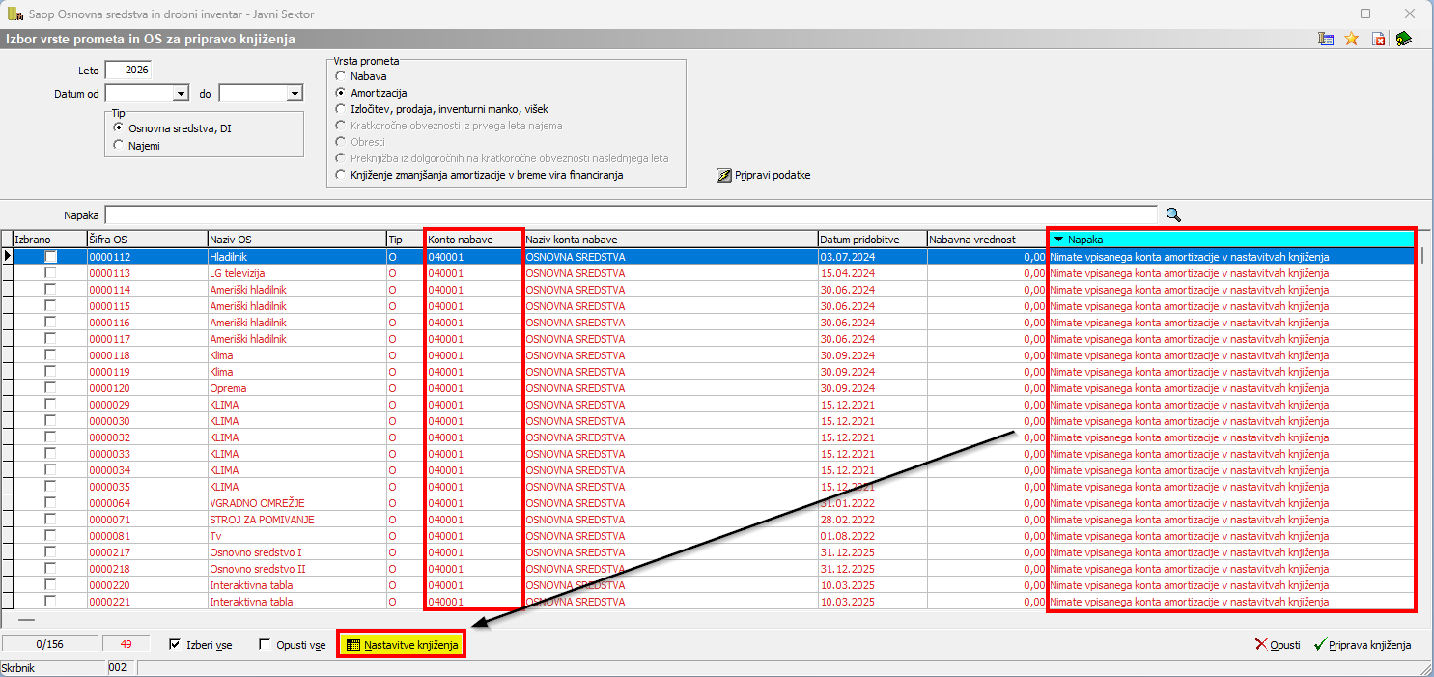Open the green help book icon
Screen dimensions: 1434x677
1403,40
